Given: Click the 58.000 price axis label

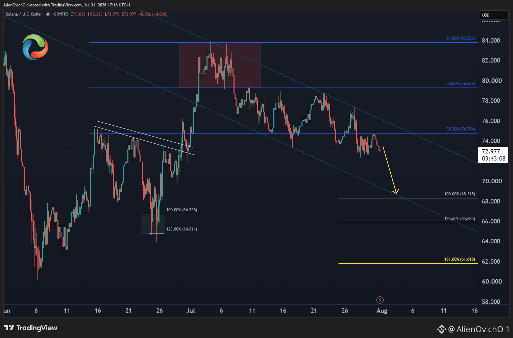Looking at the screenshot, I should (491, 302).
